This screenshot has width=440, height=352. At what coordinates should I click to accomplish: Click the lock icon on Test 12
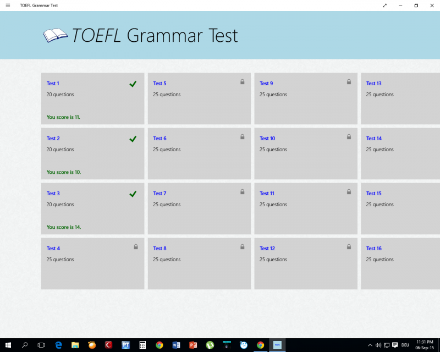pyautogui.click(x=349, y=247)
